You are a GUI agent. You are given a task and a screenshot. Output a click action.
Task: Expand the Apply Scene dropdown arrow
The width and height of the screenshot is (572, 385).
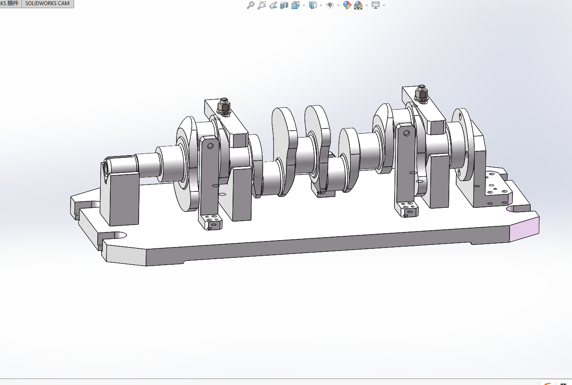click(367, 6)
